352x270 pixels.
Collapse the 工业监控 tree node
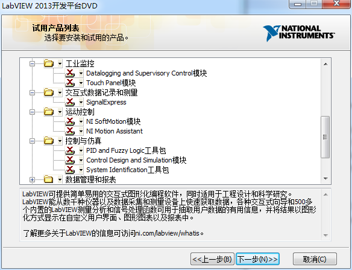click(x=32, y=63)
